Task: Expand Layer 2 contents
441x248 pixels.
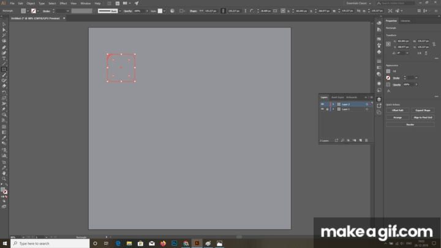Action: [333, 104]
